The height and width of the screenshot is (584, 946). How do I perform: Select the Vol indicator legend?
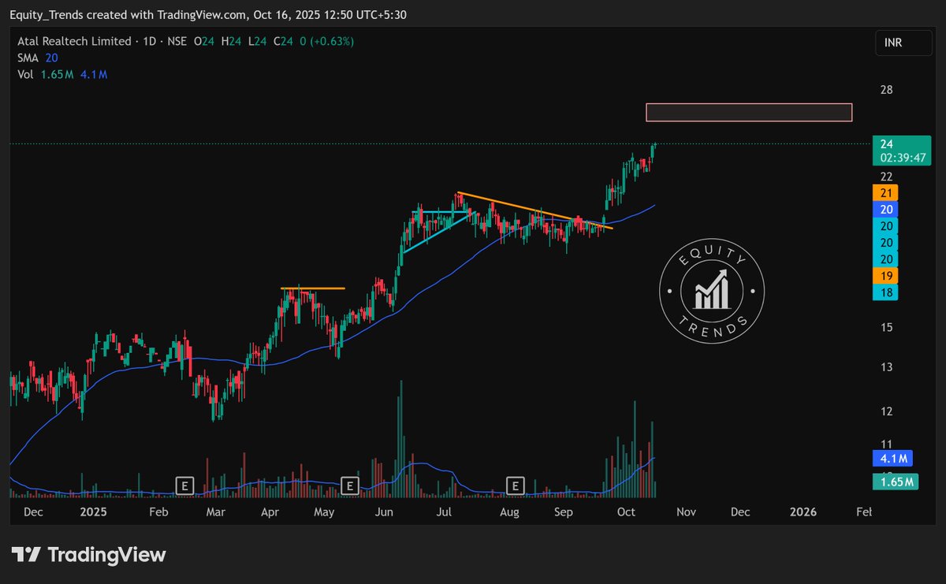pyautogui.click(x=24, y=73)
